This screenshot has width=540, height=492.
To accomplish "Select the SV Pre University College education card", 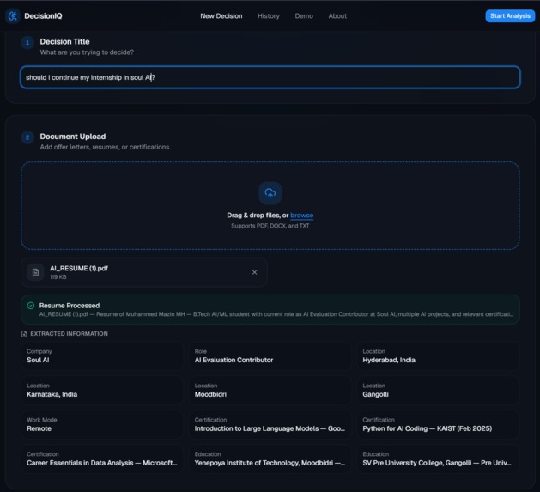I will pyautogui.click(x=438, y=459).
